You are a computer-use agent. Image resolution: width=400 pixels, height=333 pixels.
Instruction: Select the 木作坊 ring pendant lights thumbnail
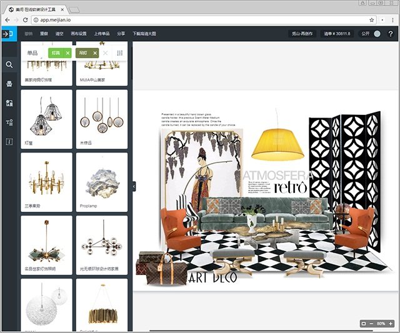click(102, 119)
